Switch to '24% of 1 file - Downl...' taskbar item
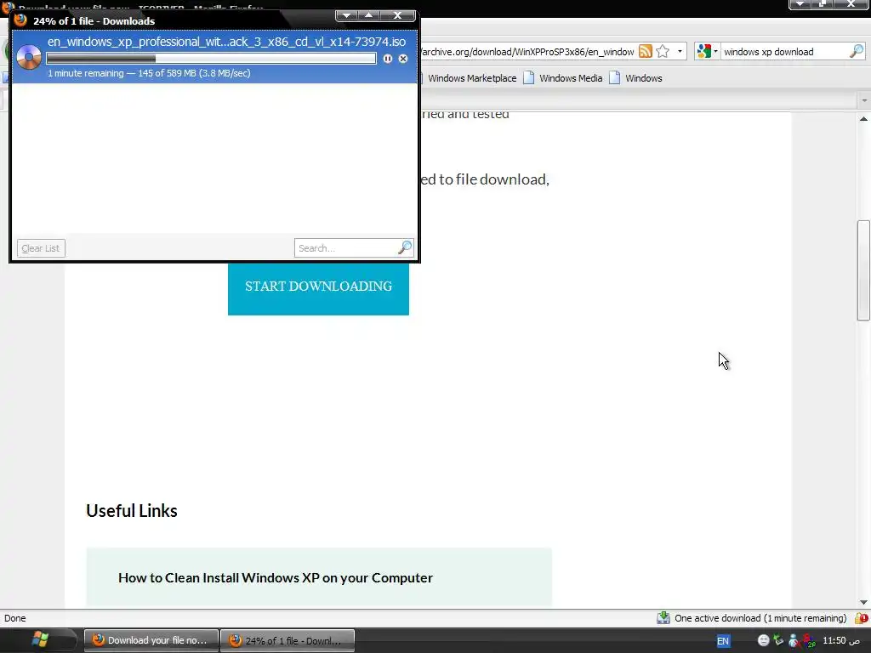 pyautogui.click(x=287, y=640)
